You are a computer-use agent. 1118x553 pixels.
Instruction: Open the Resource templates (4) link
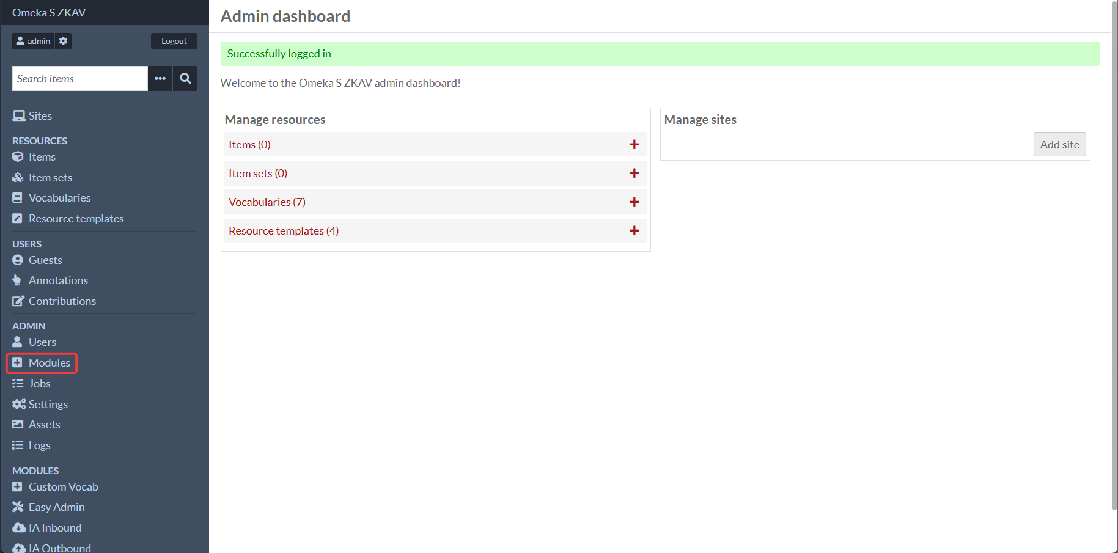point(284,231)
